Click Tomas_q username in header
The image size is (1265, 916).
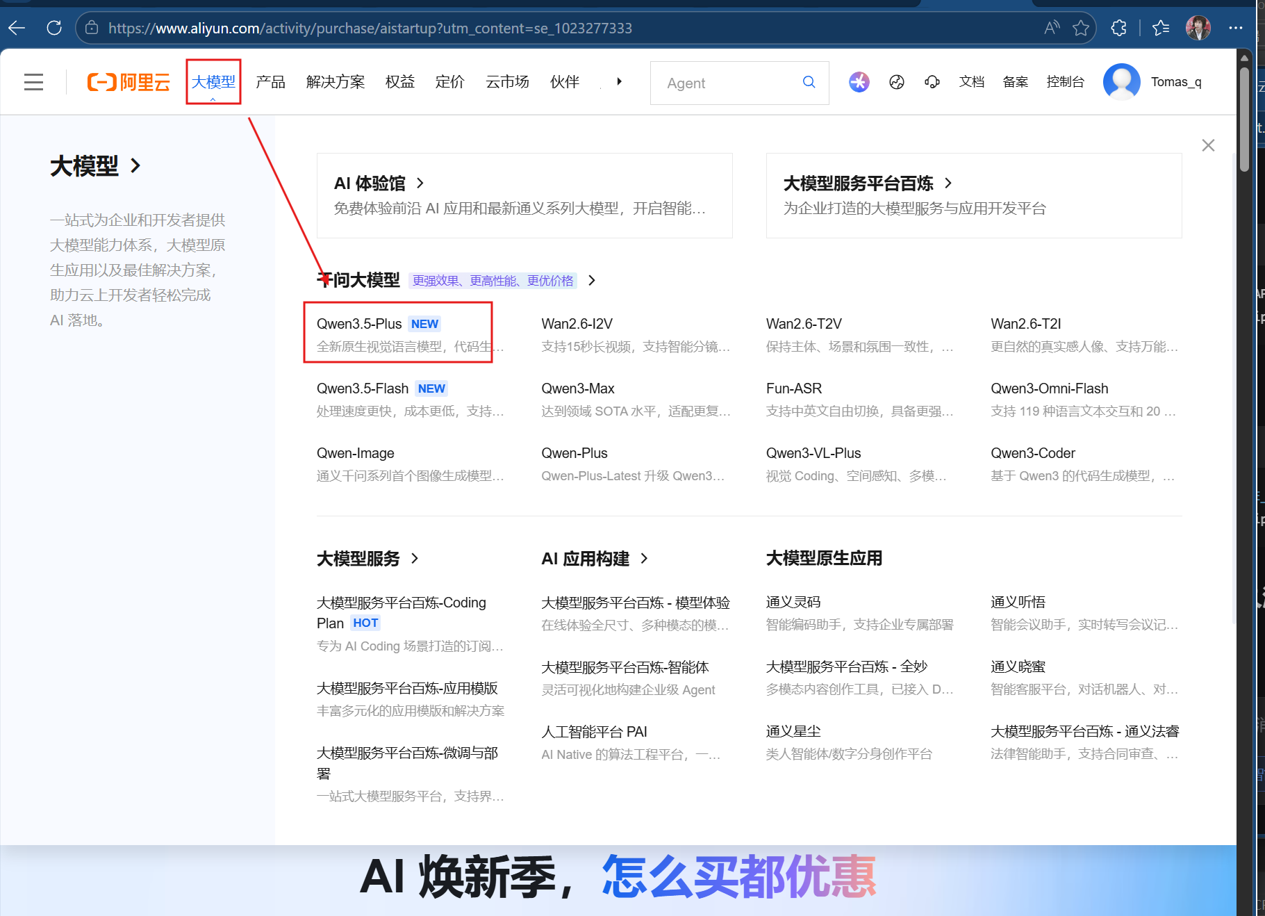1176,82
